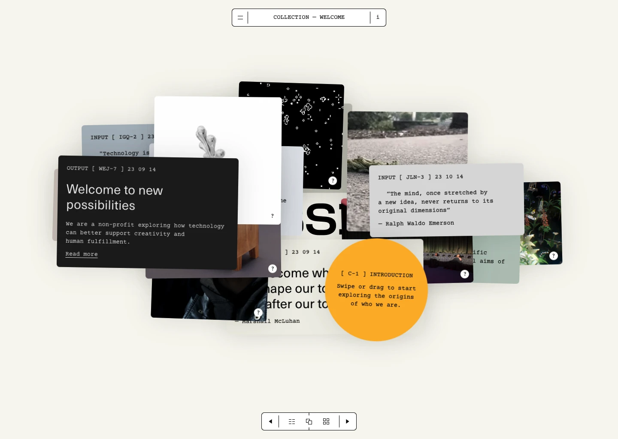
Task: Click the 'COLLECTION — WELCOME' title
Action: click(x=309, y=17)
